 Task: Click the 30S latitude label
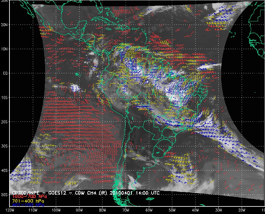pyautogui.click(x=4, y=146)
